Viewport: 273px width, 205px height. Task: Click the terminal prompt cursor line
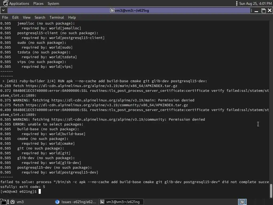(x=21, y=192)
